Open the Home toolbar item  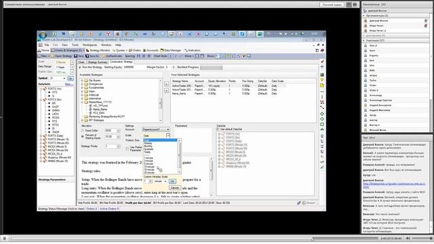43,50
